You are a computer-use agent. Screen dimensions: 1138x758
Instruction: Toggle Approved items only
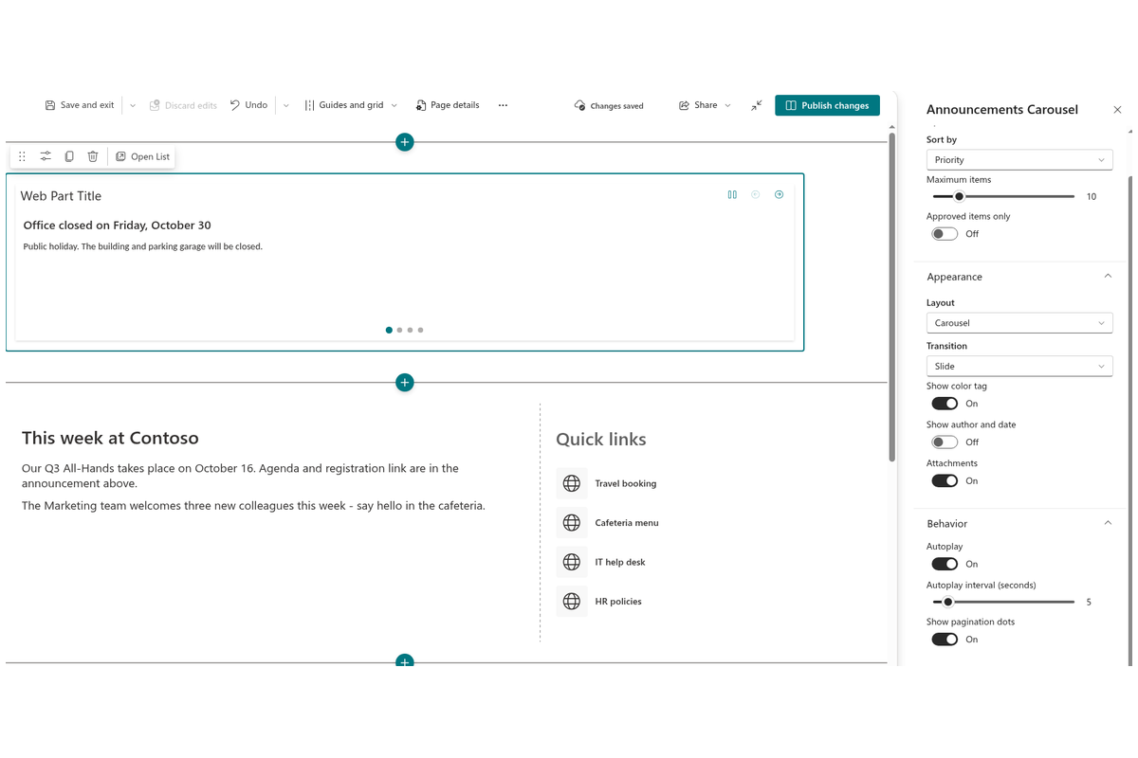(945, 234)
